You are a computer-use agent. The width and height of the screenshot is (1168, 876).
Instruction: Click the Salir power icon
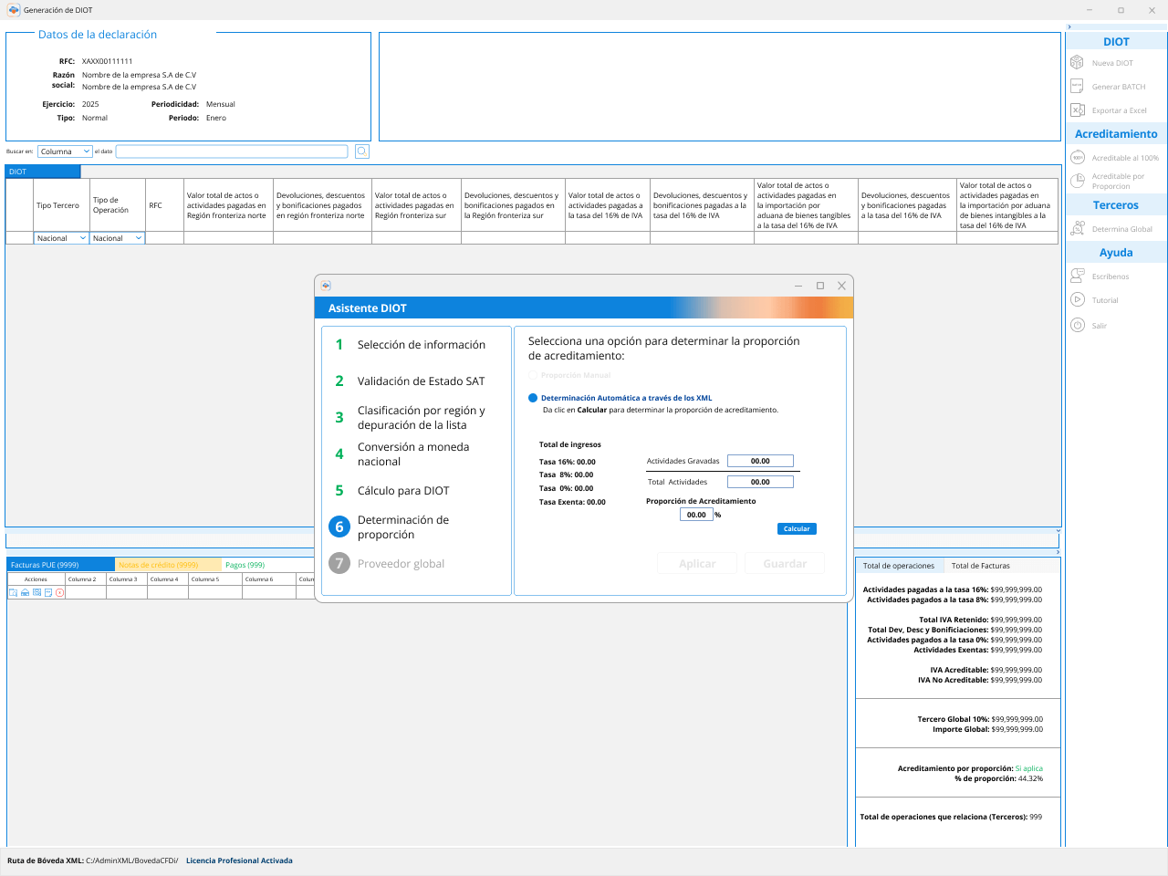pos(1077,326)
